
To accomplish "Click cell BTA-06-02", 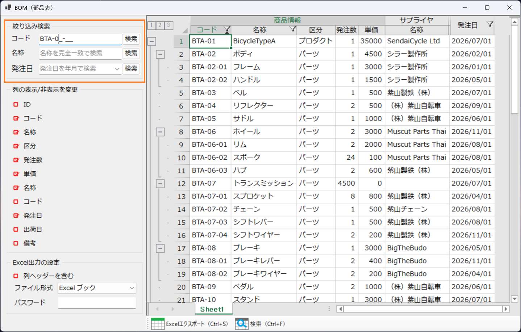I will (210, 157).
